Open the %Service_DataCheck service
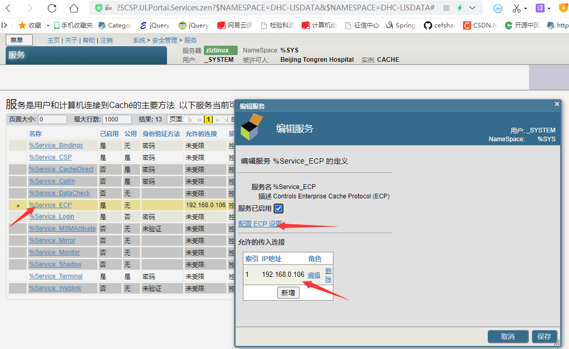Image resolution: width=569 pixels, height=349 pixels. pos(59,193)
